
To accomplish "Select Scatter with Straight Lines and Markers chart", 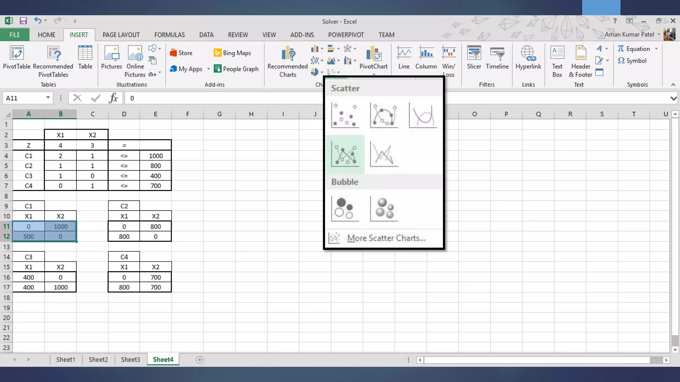I will pos(345,154).
